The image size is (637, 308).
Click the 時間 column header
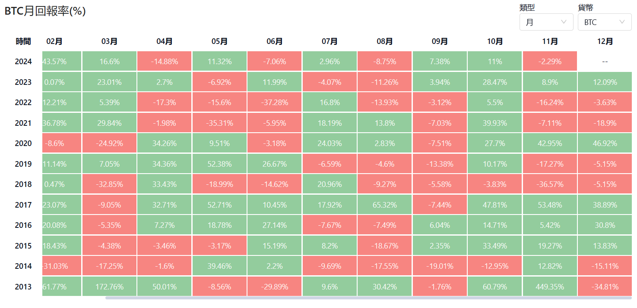tap(23, 41)
